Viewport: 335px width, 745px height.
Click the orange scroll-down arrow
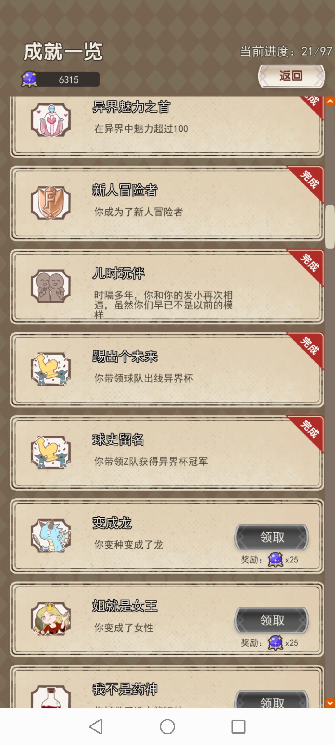coord(330,702)
